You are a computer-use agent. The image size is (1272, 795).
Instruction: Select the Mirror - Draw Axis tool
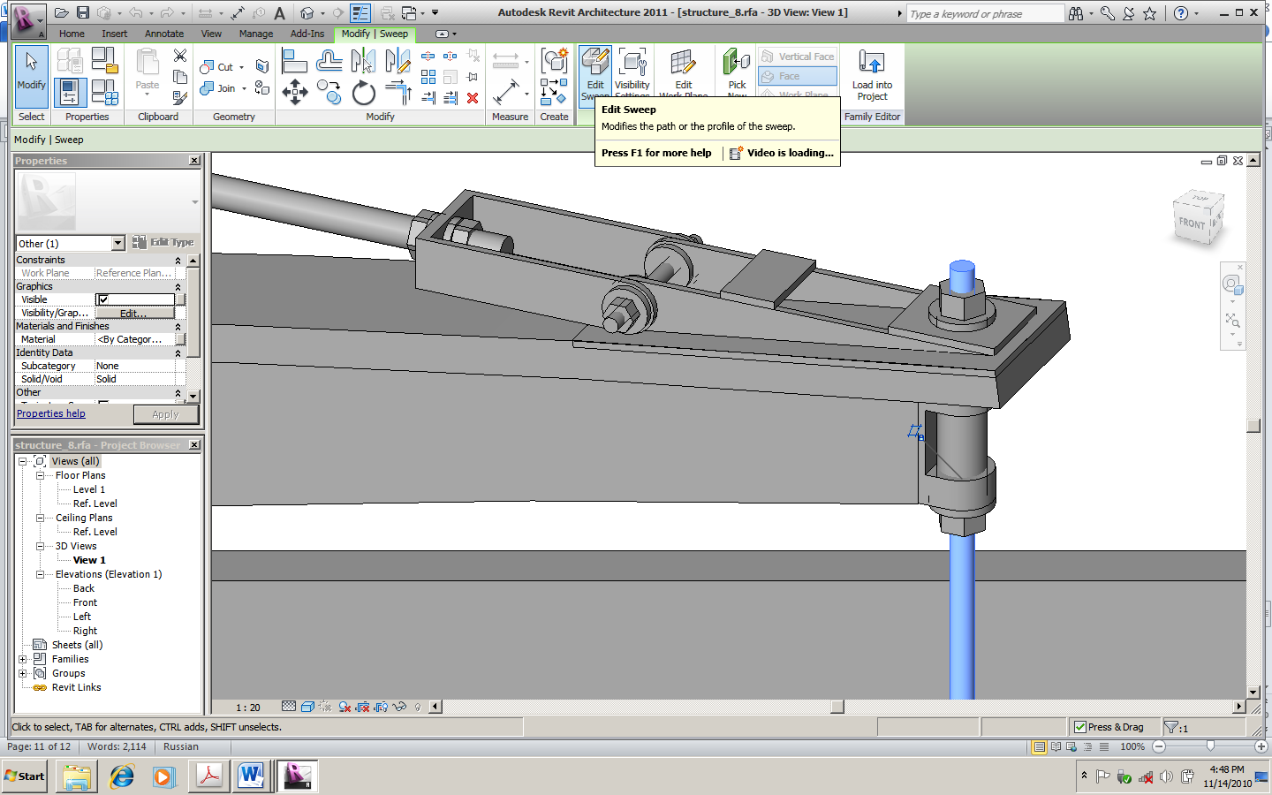coord(397,61)
